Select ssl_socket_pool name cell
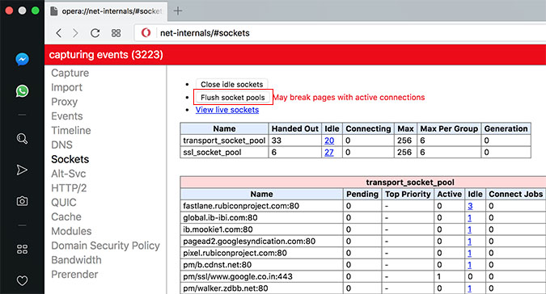The image size is (546, 294). click(x=224, y=152)
